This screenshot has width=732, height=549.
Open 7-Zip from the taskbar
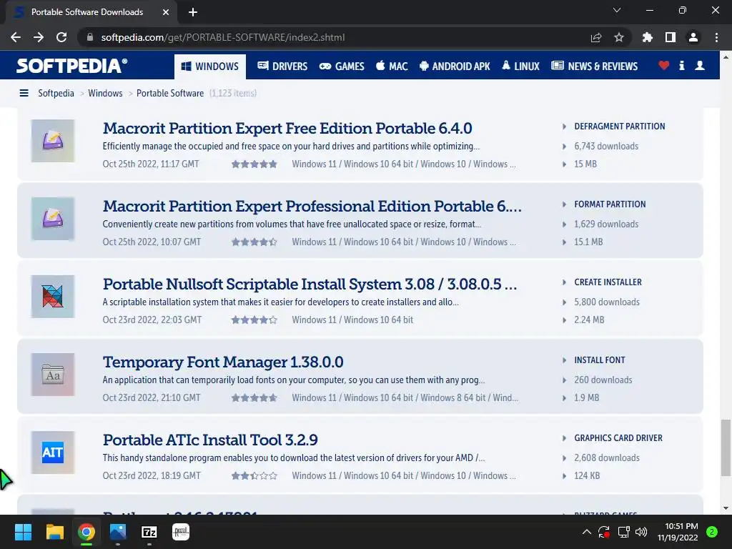(x=149, y=532)
